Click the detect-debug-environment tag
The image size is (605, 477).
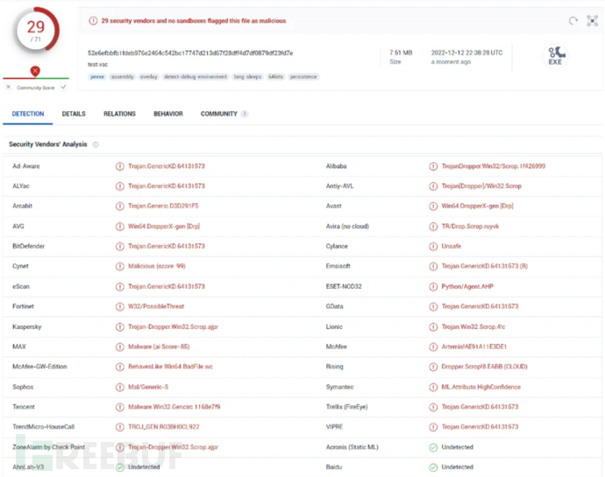pos(196,77)
